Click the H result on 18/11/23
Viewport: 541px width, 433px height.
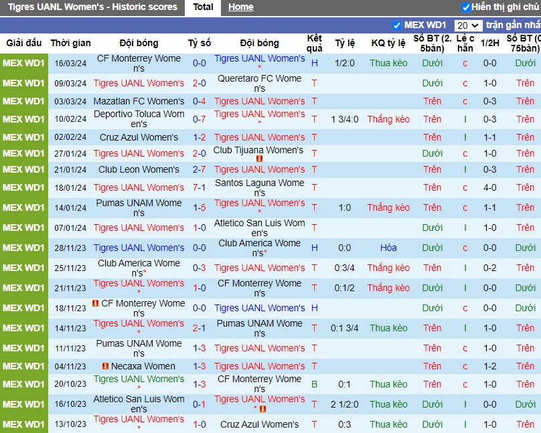coord(314,309)
